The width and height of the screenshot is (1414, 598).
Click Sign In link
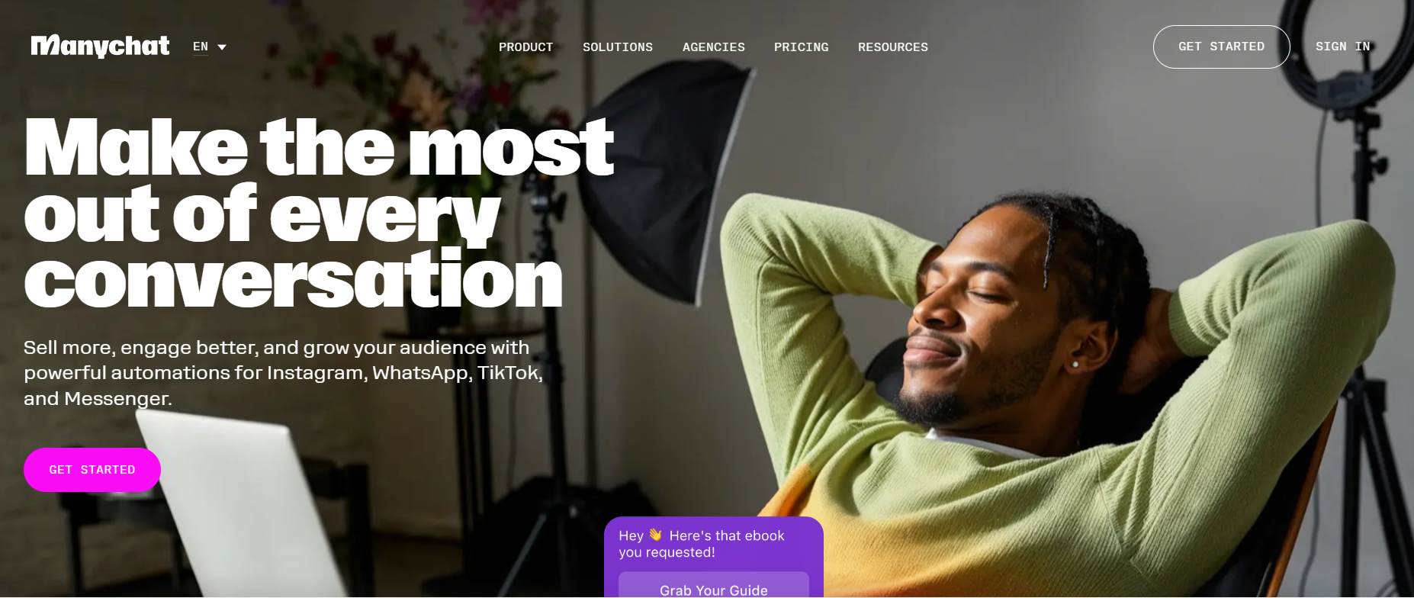click(x=1342, y=47)
